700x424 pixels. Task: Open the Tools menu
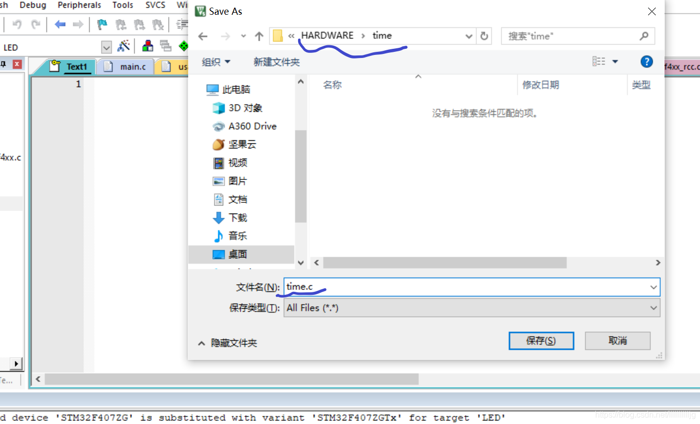pos(123,5)
